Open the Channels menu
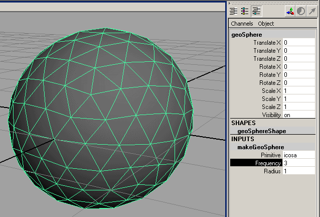This screenshot has height=217, width=320. (242, 24)
